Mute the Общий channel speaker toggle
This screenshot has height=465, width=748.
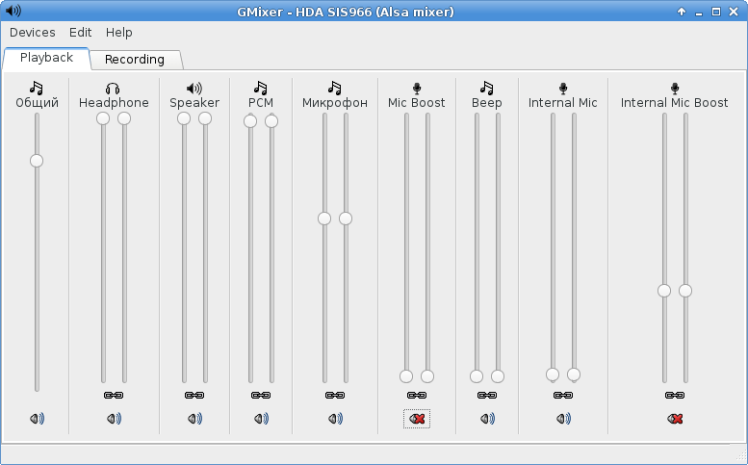pos(37,419)
